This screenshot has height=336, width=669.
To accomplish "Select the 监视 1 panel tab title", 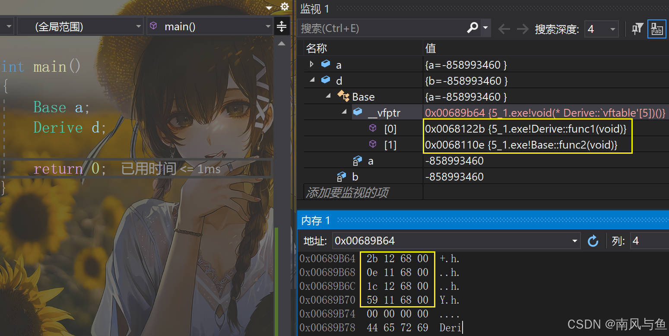I will tap(315, 8).
